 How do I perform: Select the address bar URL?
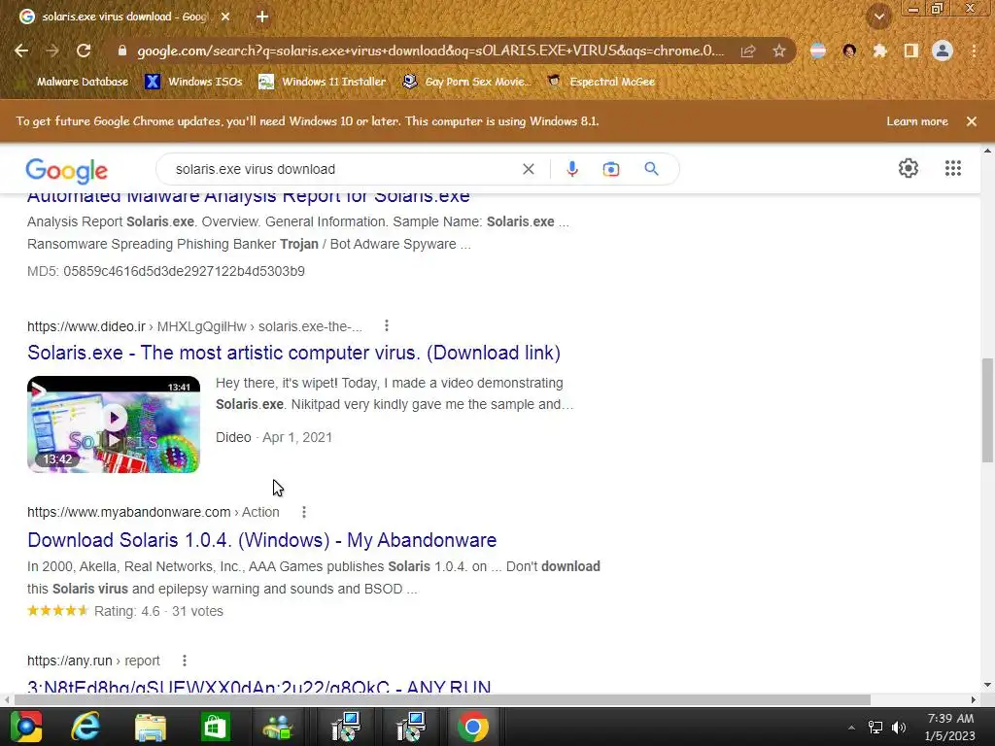coord(430,51)
